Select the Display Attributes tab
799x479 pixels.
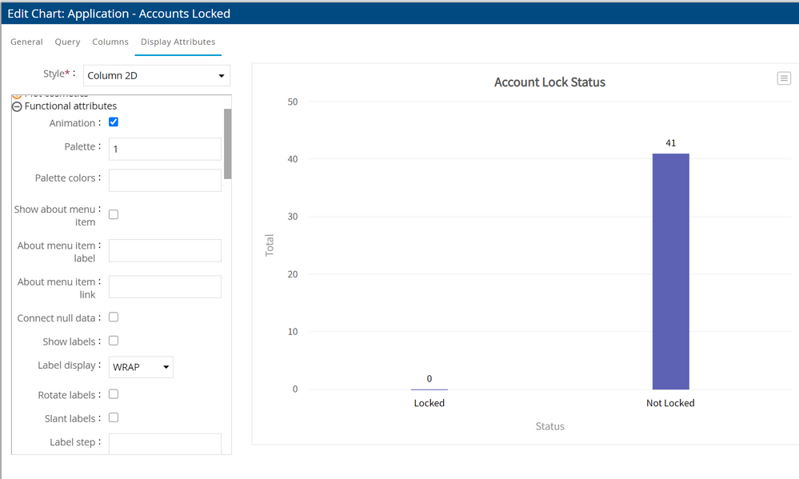(x=178, y=42)
